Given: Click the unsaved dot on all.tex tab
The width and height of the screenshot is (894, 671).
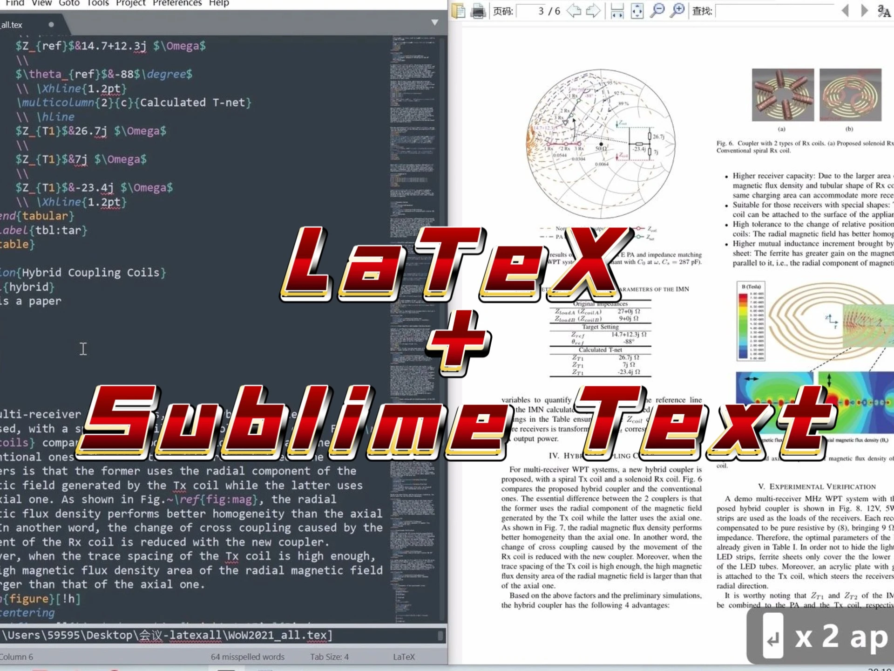Looking at the screenshot, I should click(51, 25).
